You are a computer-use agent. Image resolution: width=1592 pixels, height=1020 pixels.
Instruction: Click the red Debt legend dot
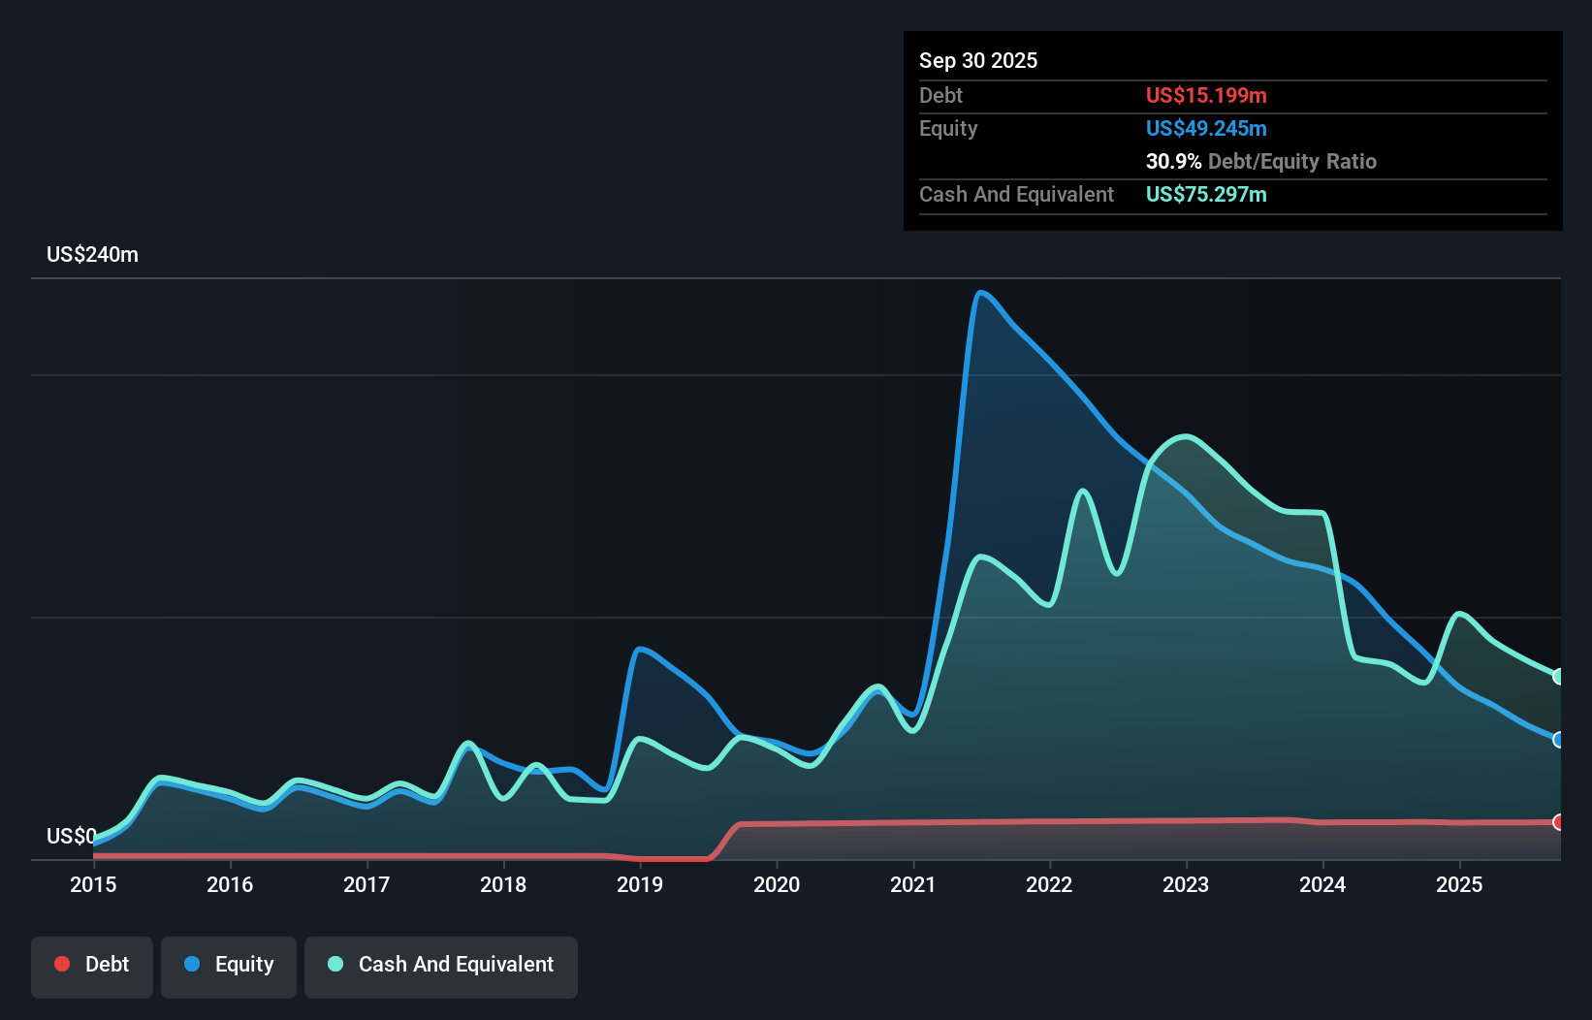coord(61,963)
